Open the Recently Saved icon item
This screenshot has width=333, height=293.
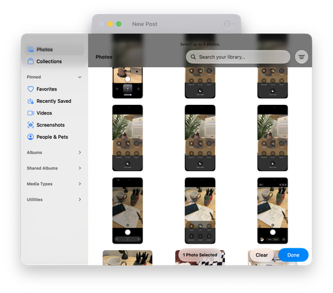point(31,101)
